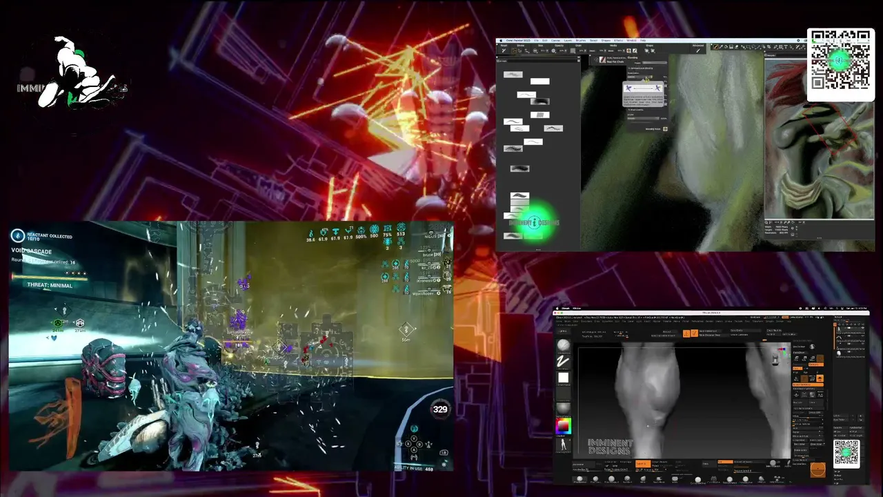Viewport: 883px width, 497px height.
Task: Click the VOID CASCADE mission title
Action: (32, 251)
